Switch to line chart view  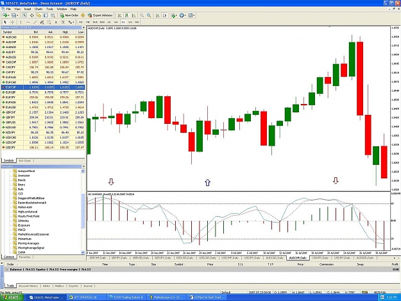pos(133,15)
